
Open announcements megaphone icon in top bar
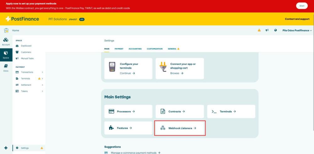point(267,30)
